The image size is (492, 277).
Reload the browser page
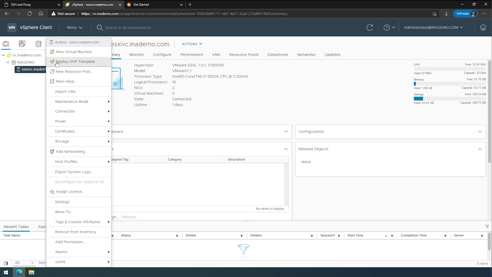tap(30, 14)
